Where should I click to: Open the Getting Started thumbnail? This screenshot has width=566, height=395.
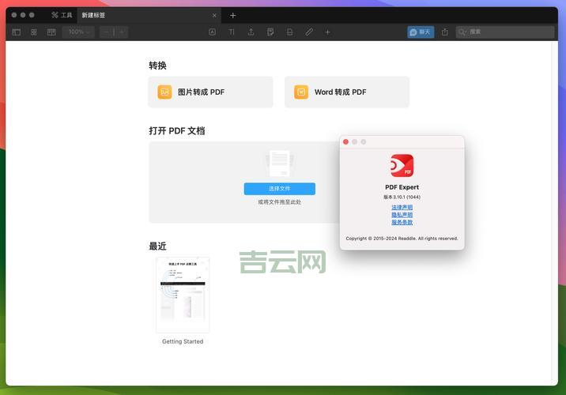183,295
